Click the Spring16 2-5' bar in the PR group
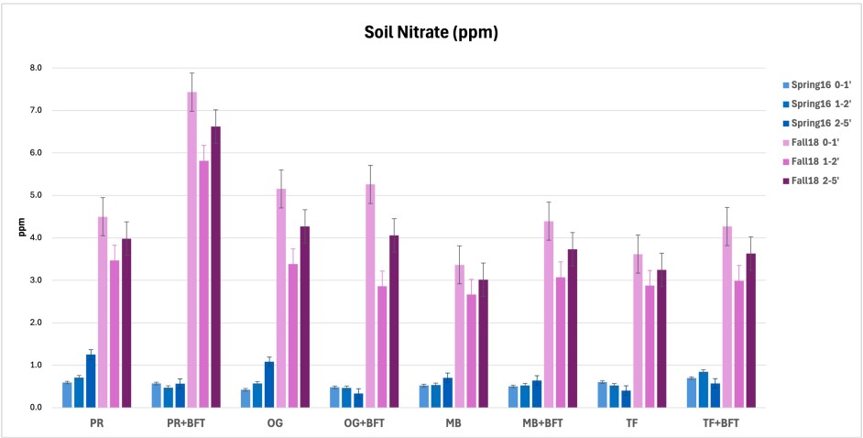Image resolution: width=863 pixels, height=438 pixels. pos(91,380)
